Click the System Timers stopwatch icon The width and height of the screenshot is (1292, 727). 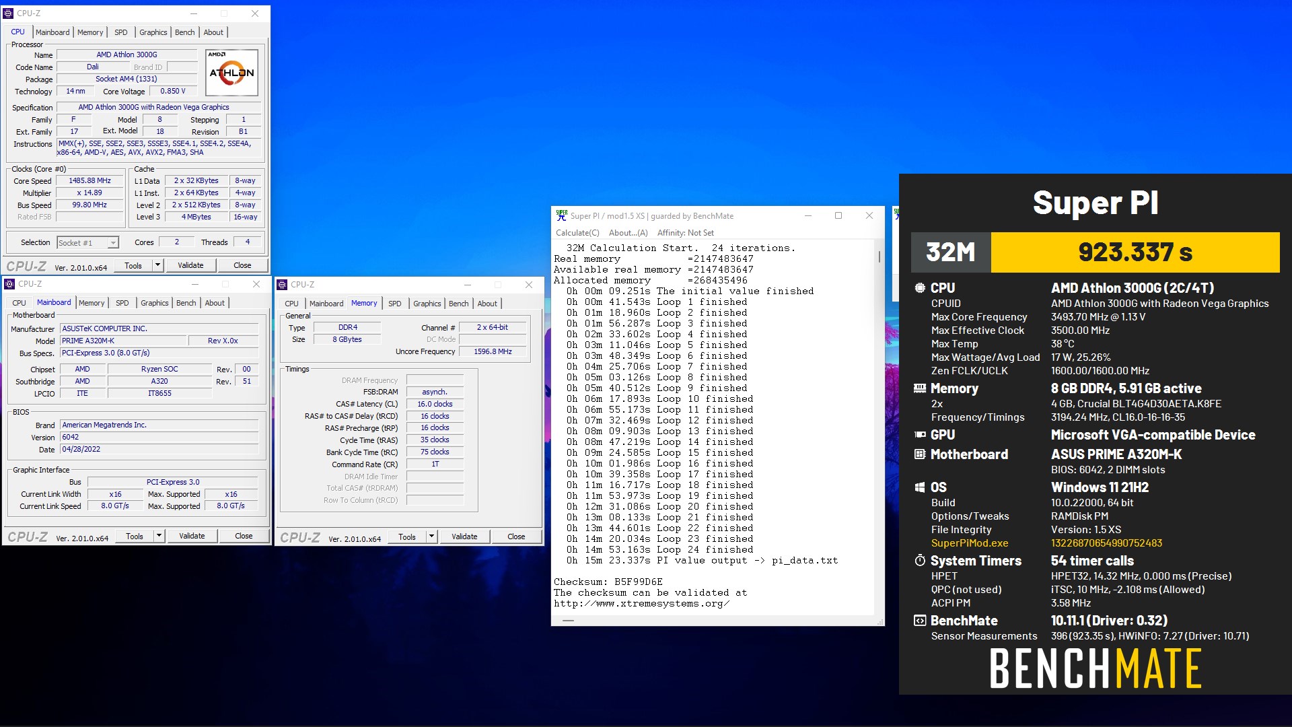(920, 560)
